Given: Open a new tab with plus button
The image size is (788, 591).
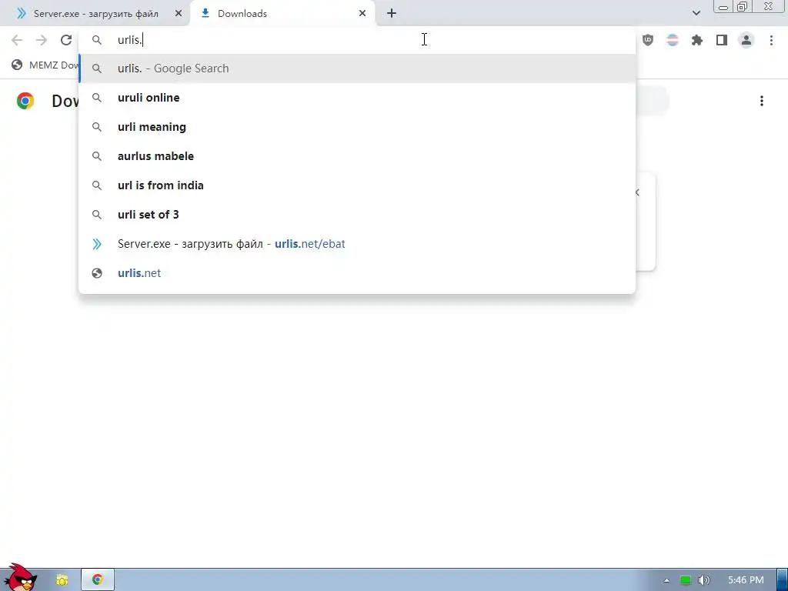Looking at the screenshot, I should click(x=392, y=14).
